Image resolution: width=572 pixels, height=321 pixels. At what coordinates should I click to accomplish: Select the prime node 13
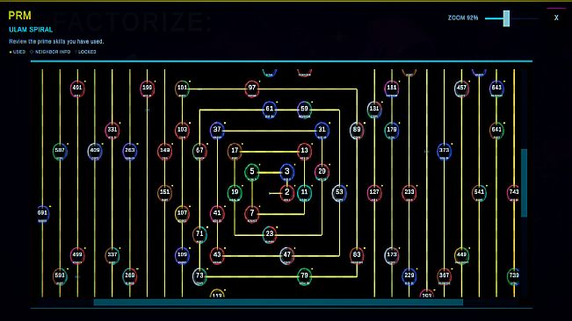[x=304, y=152]
